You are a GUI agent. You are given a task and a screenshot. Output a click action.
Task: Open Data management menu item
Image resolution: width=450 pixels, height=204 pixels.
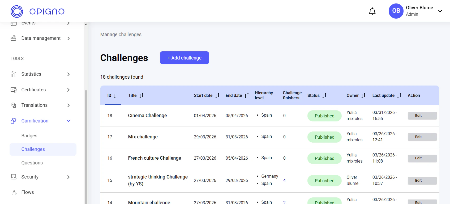[41, 38]
